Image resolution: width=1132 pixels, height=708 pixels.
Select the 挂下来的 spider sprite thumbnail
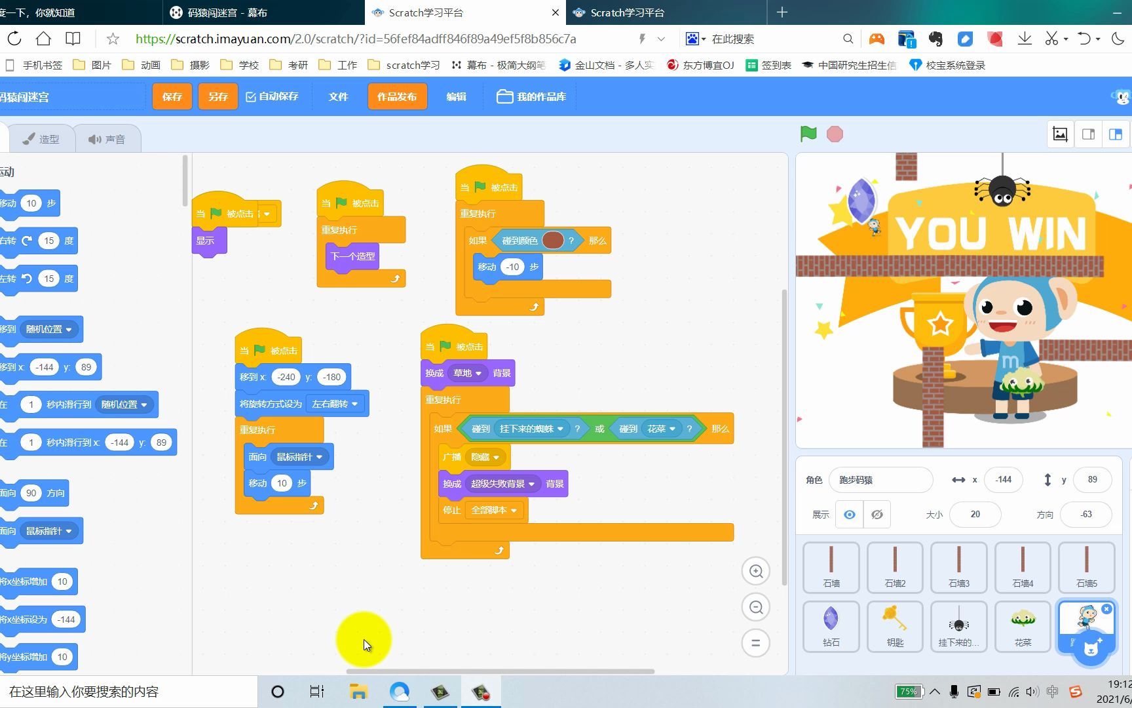click(958, 626)
